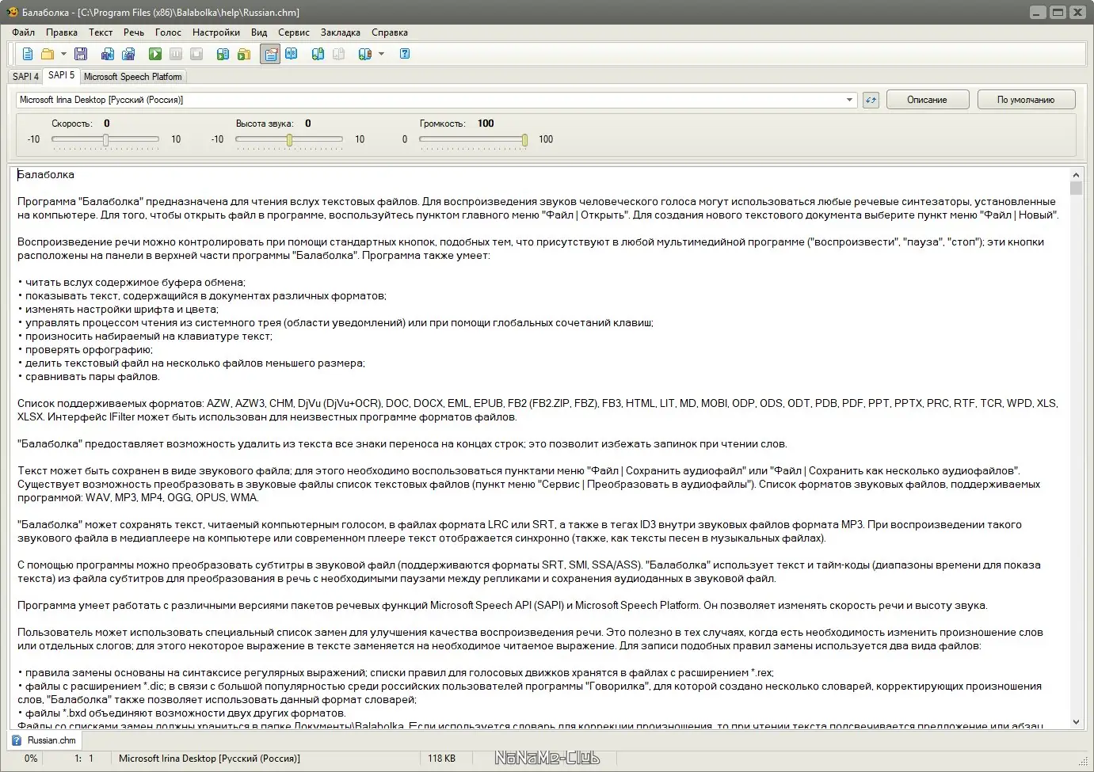Open the Справка menu

(390, 32)
